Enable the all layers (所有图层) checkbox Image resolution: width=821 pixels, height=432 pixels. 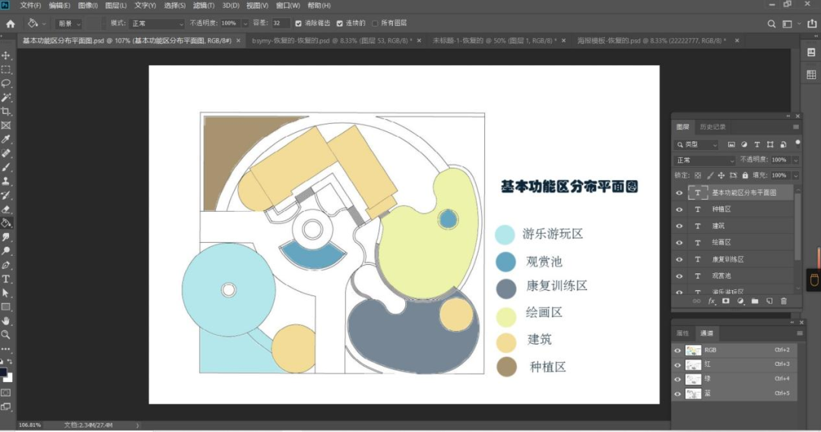(x=375, y=24)
